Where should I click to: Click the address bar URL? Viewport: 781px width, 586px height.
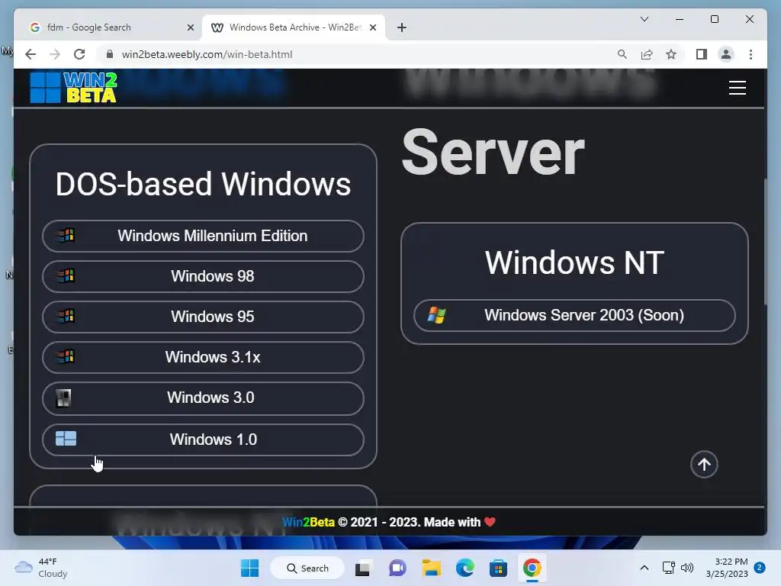click(207, 54)
